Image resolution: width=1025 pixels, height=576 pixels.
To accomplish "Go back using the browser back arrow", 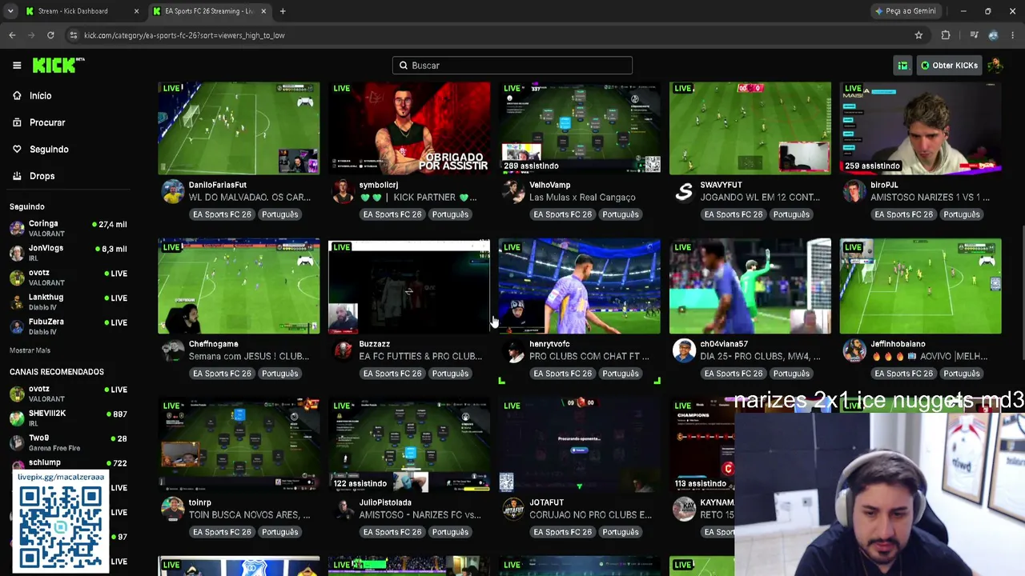I will click(x=12, y=35).
